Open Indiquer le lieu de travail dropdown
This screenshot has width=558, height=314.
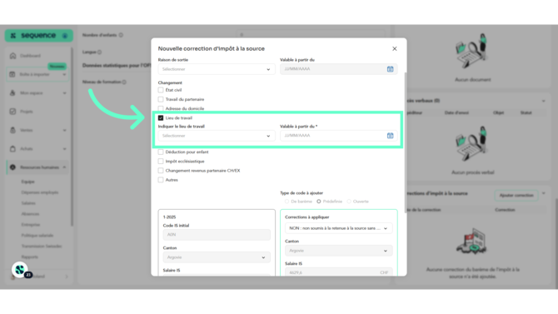coord(217,136)
